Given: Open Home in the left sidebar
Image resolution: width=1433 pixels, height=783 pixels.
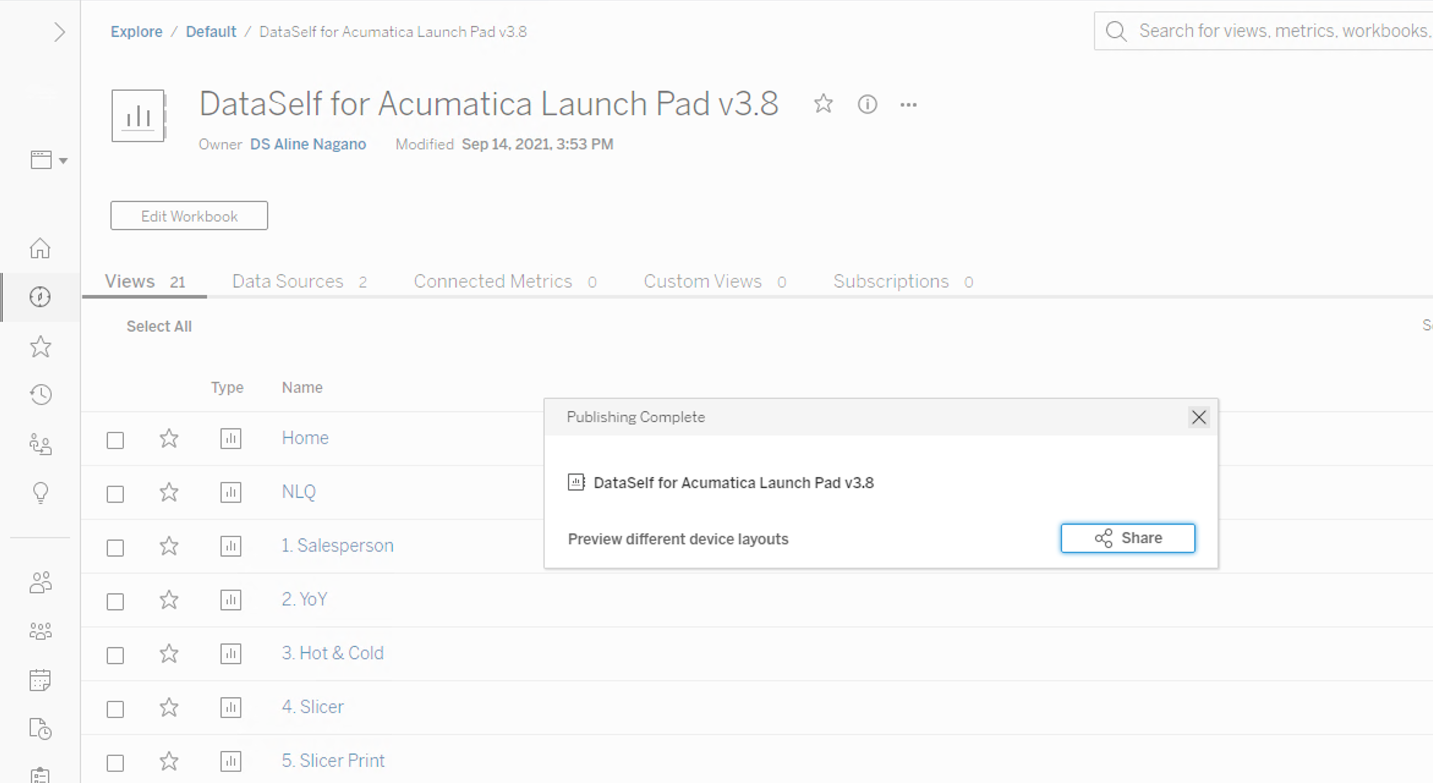Looking at the screenshot, I should click(40, 248).
